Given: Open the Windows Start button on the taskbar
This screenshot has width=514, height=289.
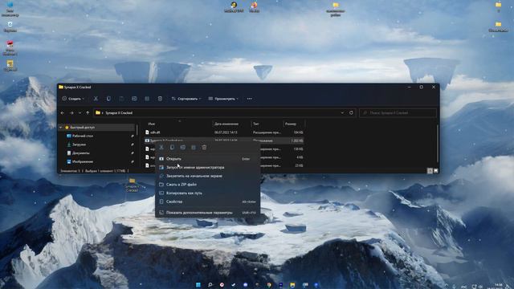Looking at the screenshot, I should 198,285.
